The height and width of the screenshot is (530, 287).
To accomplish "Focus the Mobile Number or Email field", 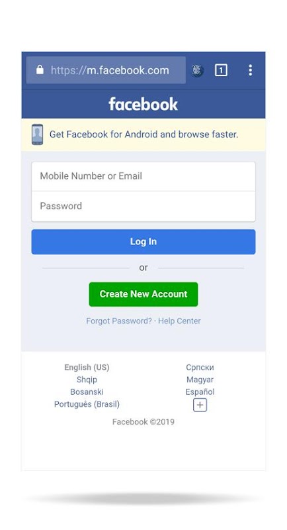I will 143,176.
